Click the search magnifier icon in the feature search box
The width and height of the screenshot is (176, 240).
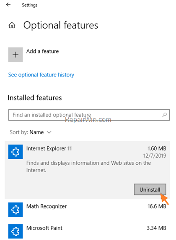(x=164, y=115)
